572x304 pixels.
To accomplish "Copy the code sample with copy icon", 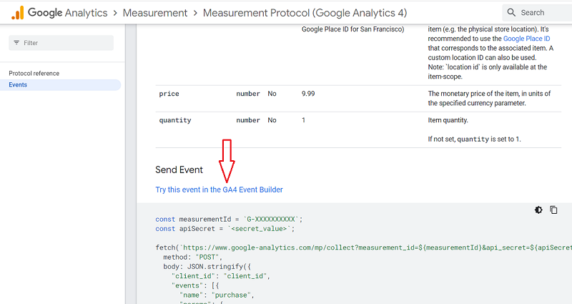I will [553, 210].
